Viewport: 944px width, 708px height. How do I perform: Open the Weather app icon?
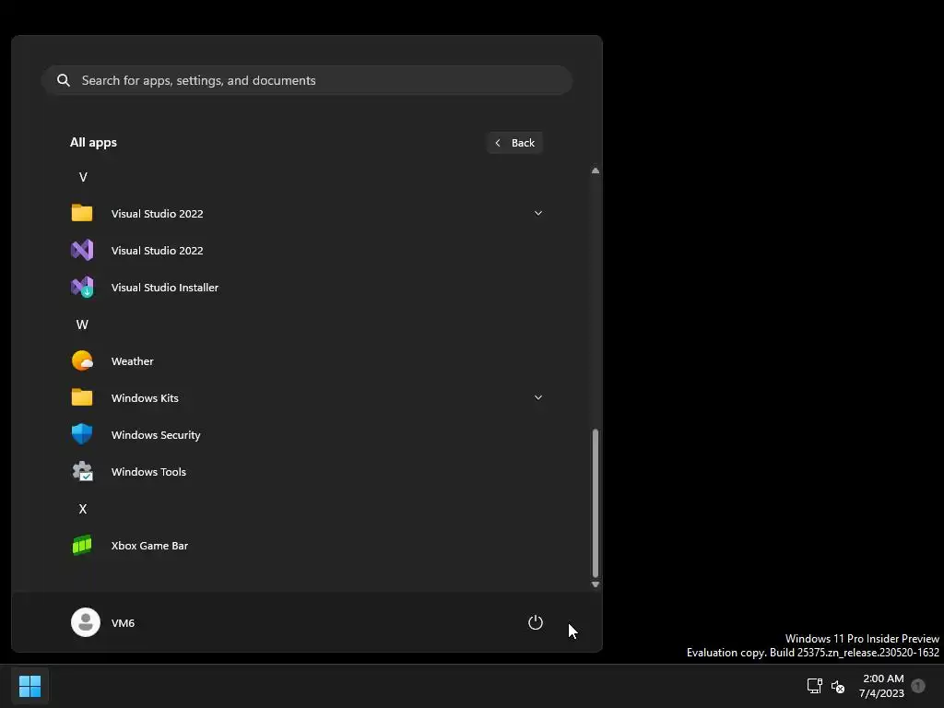coord(82,360)
